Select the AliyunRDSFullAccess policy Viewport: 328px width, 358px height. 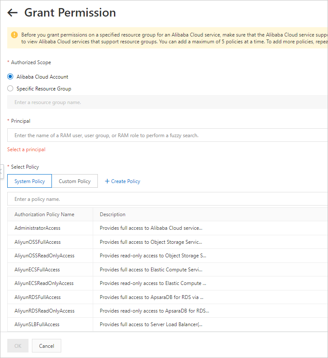tap(37, 297)
